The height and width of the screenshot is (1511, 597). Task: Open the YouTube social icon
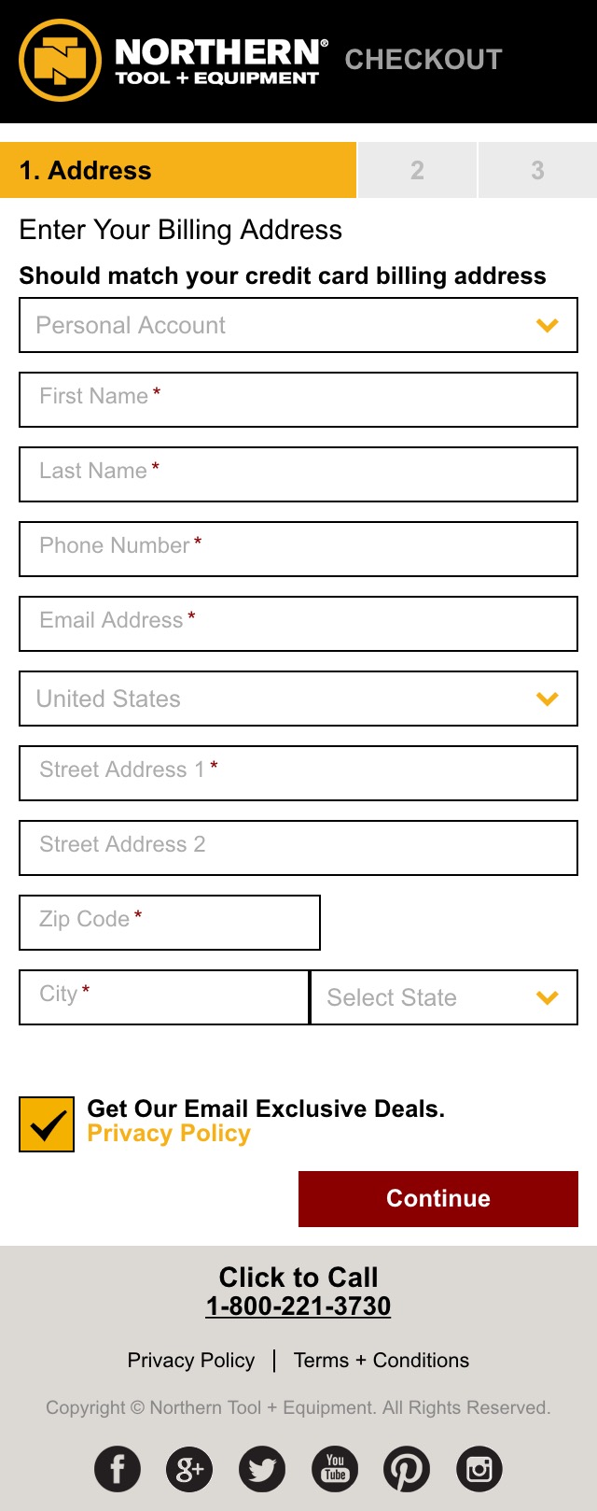coord(335,1469)
